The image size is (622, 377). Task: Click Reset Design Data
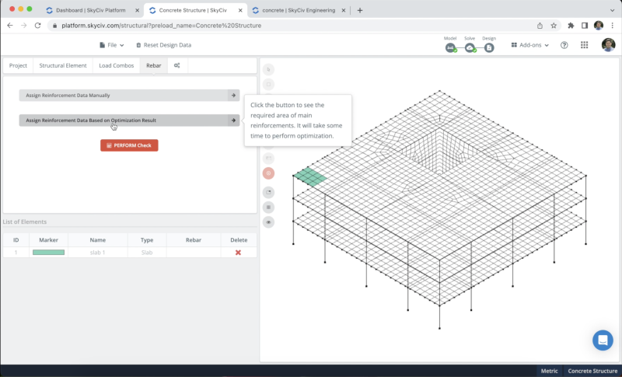coord(163,45)
